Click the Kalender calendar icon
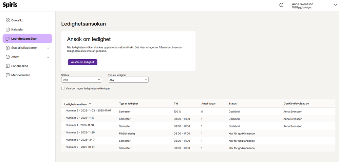 click(x=7, y=29)
